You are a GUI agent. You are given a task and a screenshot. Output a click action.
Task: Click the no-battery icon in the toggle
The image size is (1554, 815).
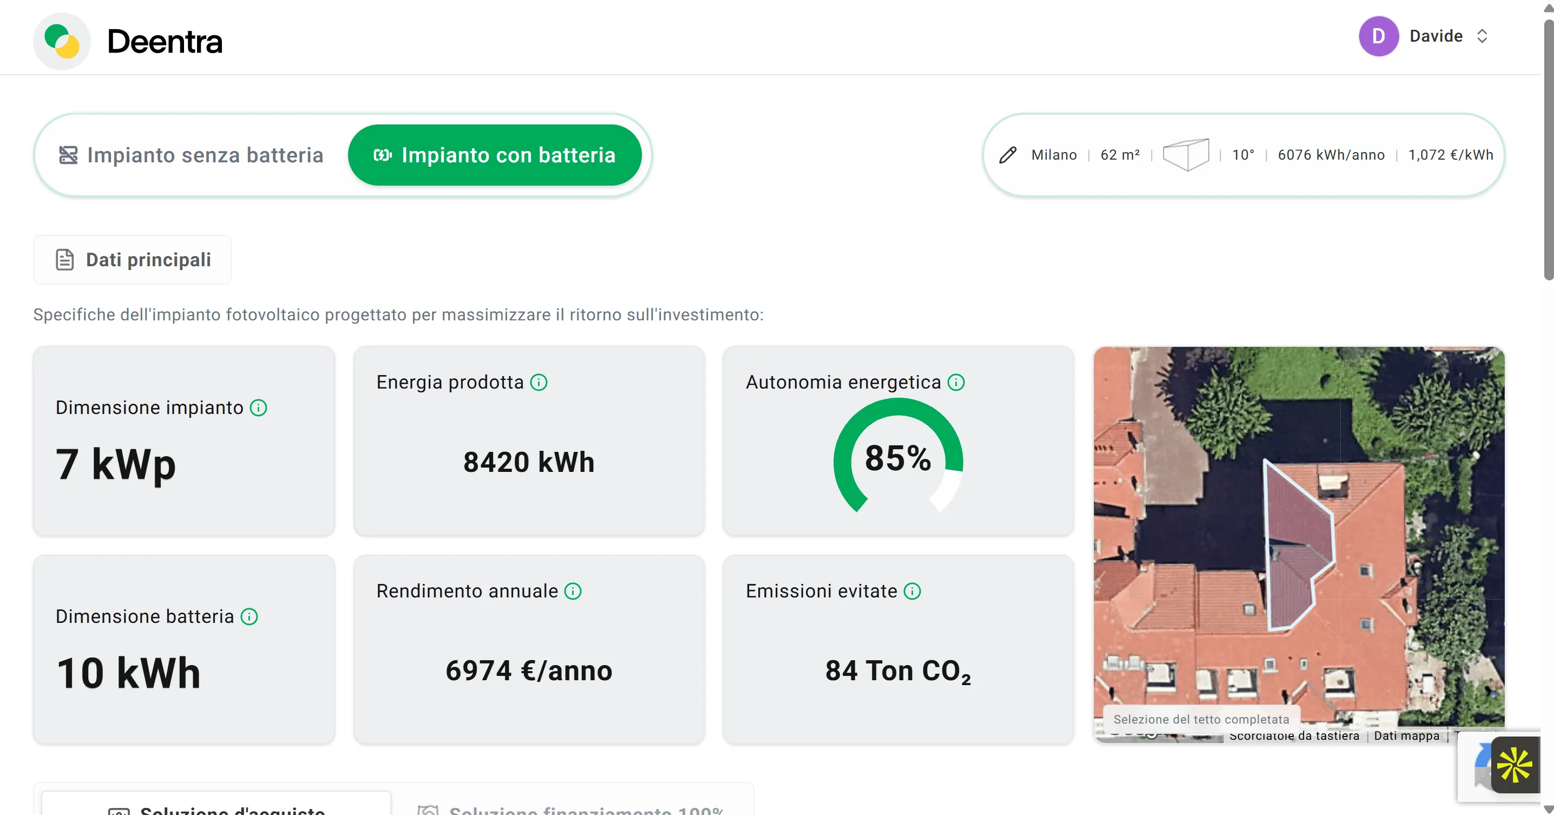click(68, 155)
